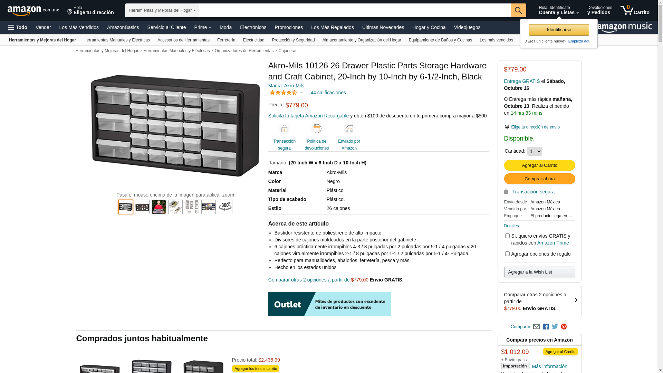Share product on Facebook
This screenshot has width=663, height=373.
[546, 327]
